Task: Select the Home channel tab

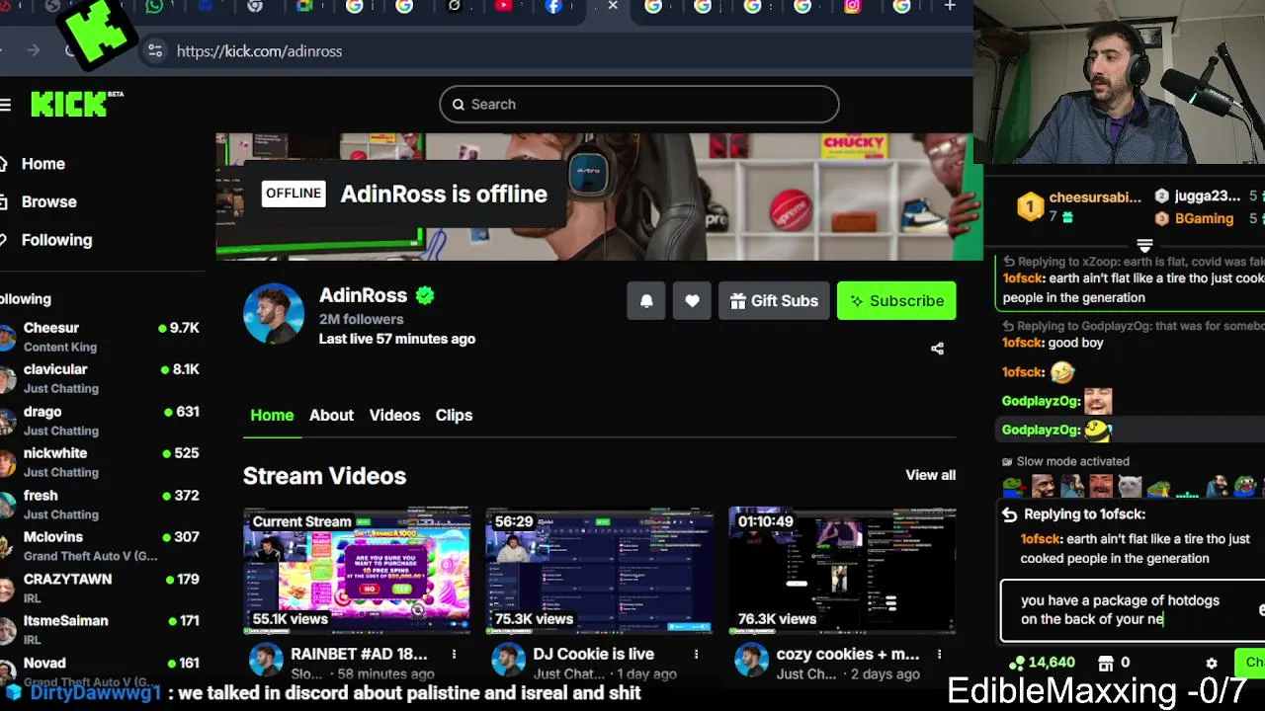Action: point(272,416)
